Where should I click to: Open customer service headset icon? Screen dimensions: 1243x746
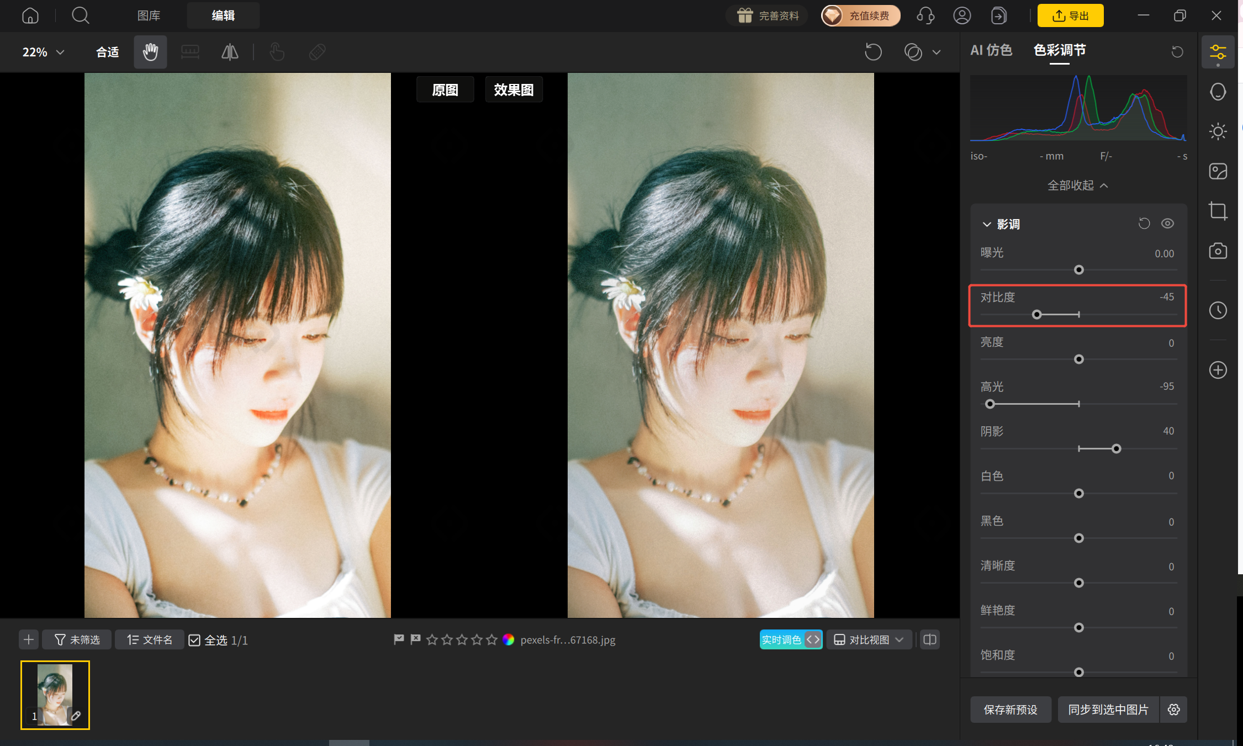[925, 15]
